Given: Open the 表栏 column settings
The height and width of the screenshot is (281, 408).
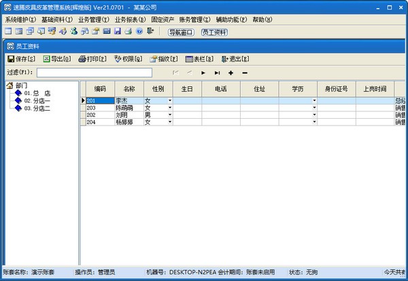Looking at the screenshot, I should tap(199, 59).
